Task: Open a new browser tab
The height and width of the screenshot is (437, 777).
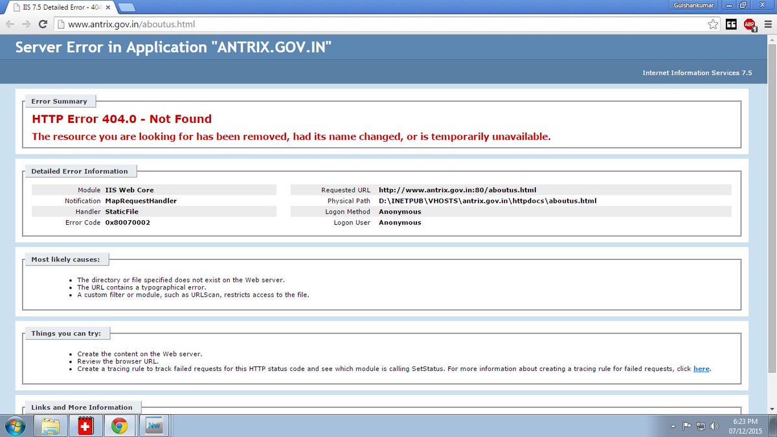Action: tap(126, 7)
